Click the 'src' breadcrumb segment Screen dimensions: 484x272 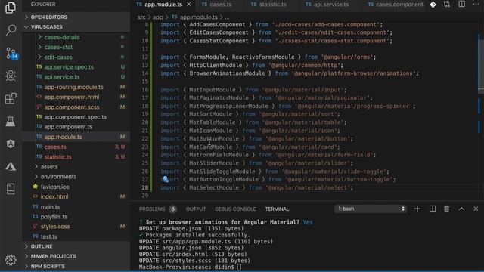coord(141,17)
